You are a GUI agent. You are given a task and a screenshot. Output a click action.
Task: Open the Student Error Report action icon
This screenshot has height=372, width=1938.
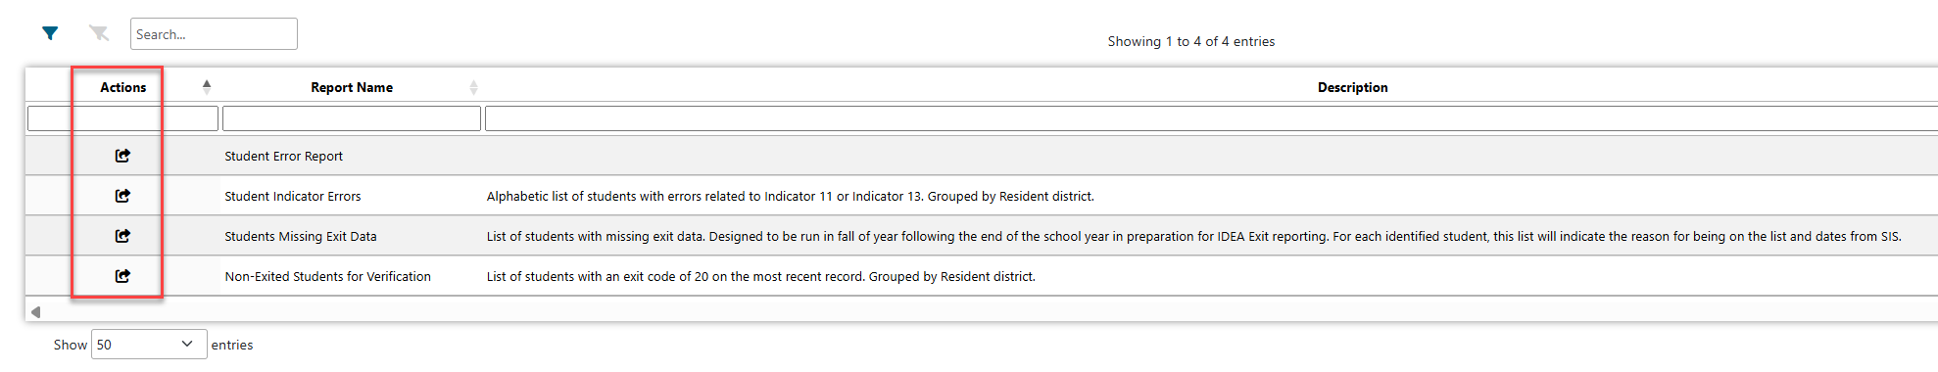click(122, 156)
